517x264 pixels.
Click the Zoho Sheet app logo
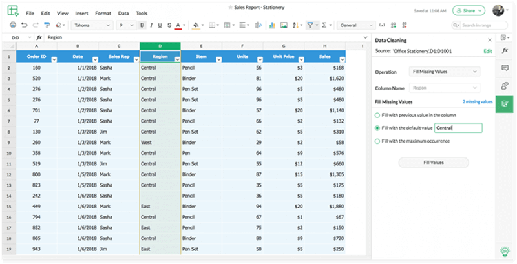pos(14,10)
